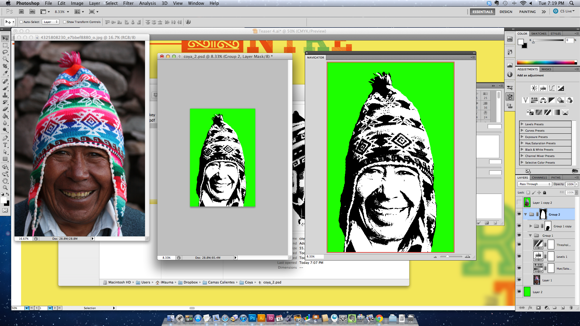Select the Zoom tool in the toolbox
The image size is (580, 326).
[x=5, y=188]
